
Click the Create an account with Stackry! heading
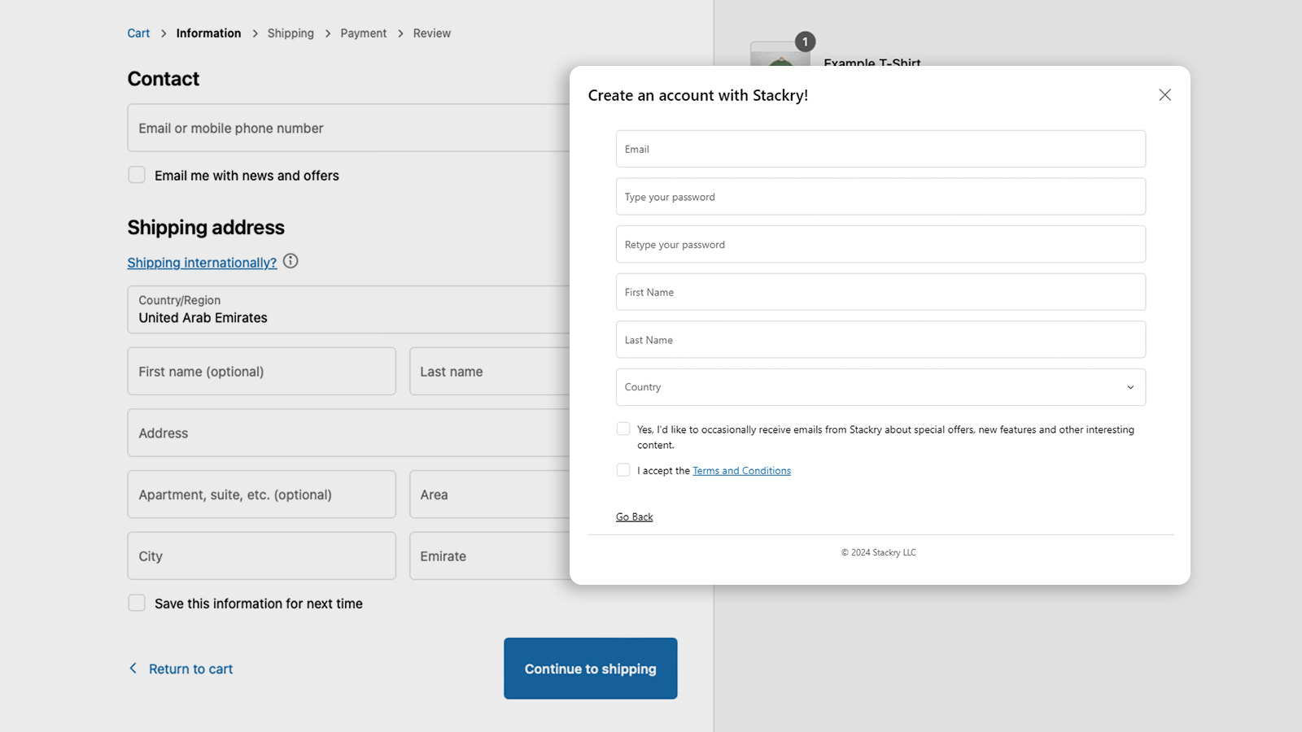click(698, 95)
